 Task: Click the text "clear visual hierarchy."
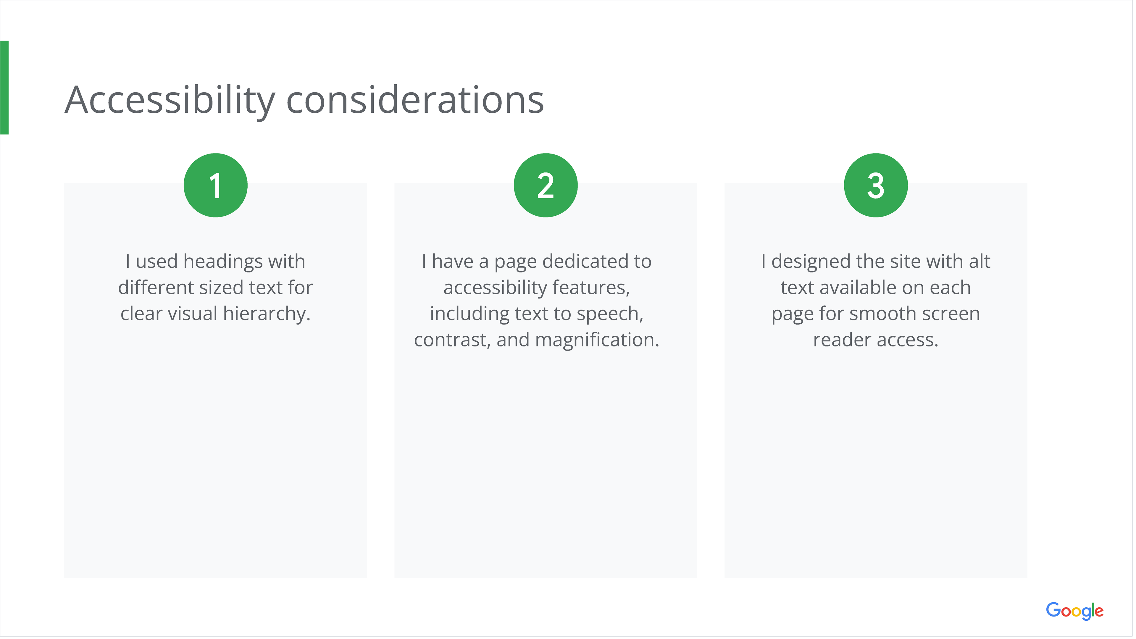216,314
